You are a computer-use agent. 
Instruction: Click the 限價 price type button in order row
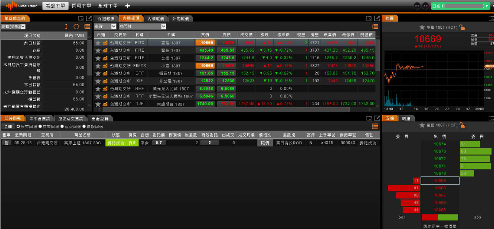point(264,143)
